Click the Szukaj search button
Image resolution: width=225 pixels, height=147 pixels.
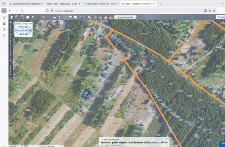point(220,17)
